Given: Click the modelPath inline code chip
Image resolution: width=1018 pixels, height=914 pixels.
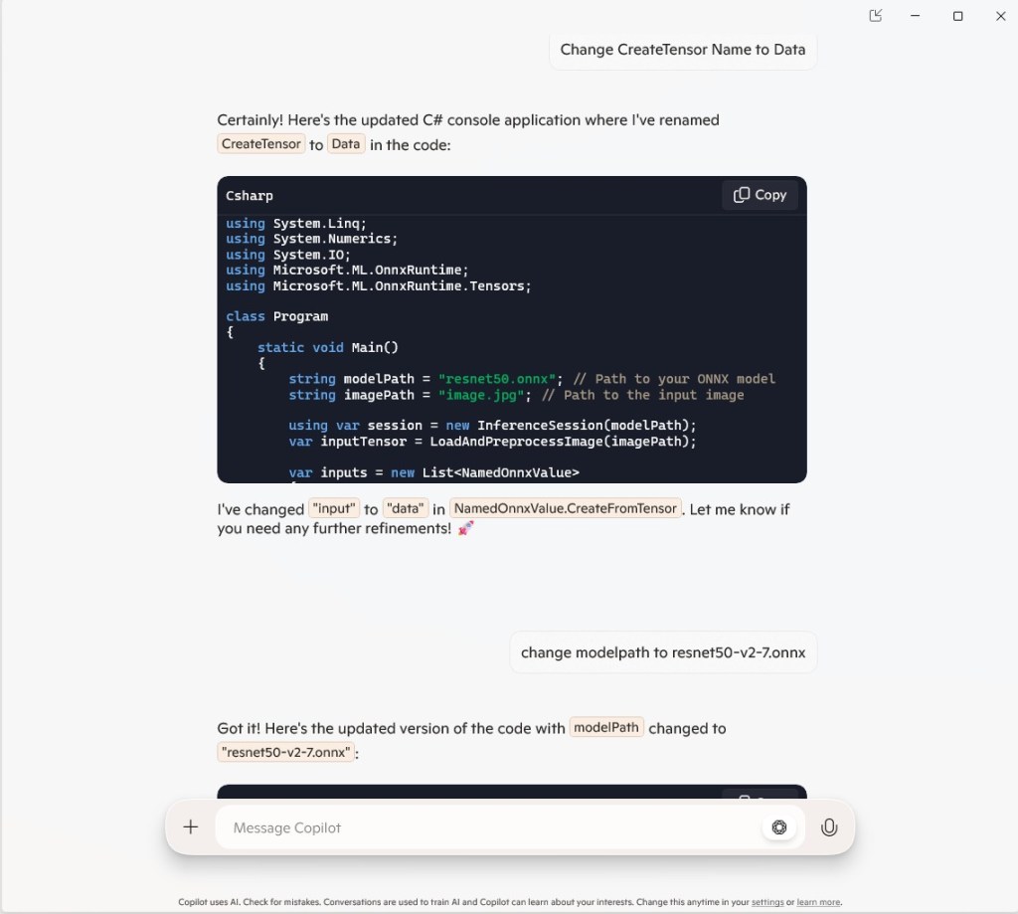Looking at the screenshot, I should 606,727.
